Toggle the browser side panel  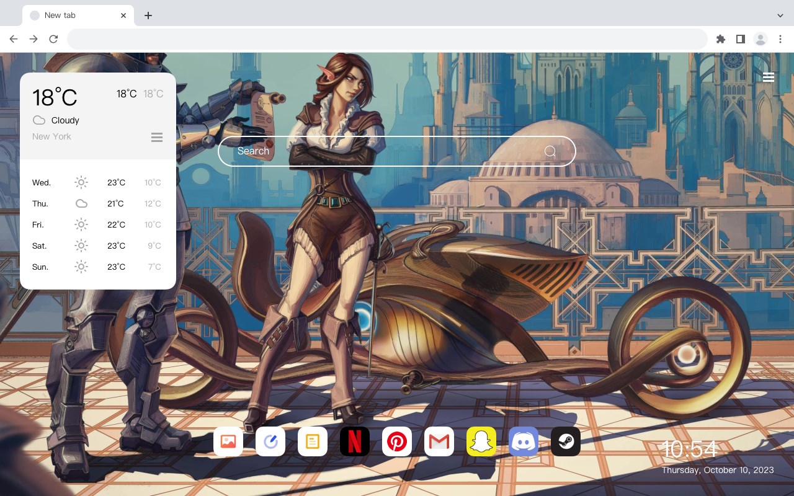coord(740,39)
